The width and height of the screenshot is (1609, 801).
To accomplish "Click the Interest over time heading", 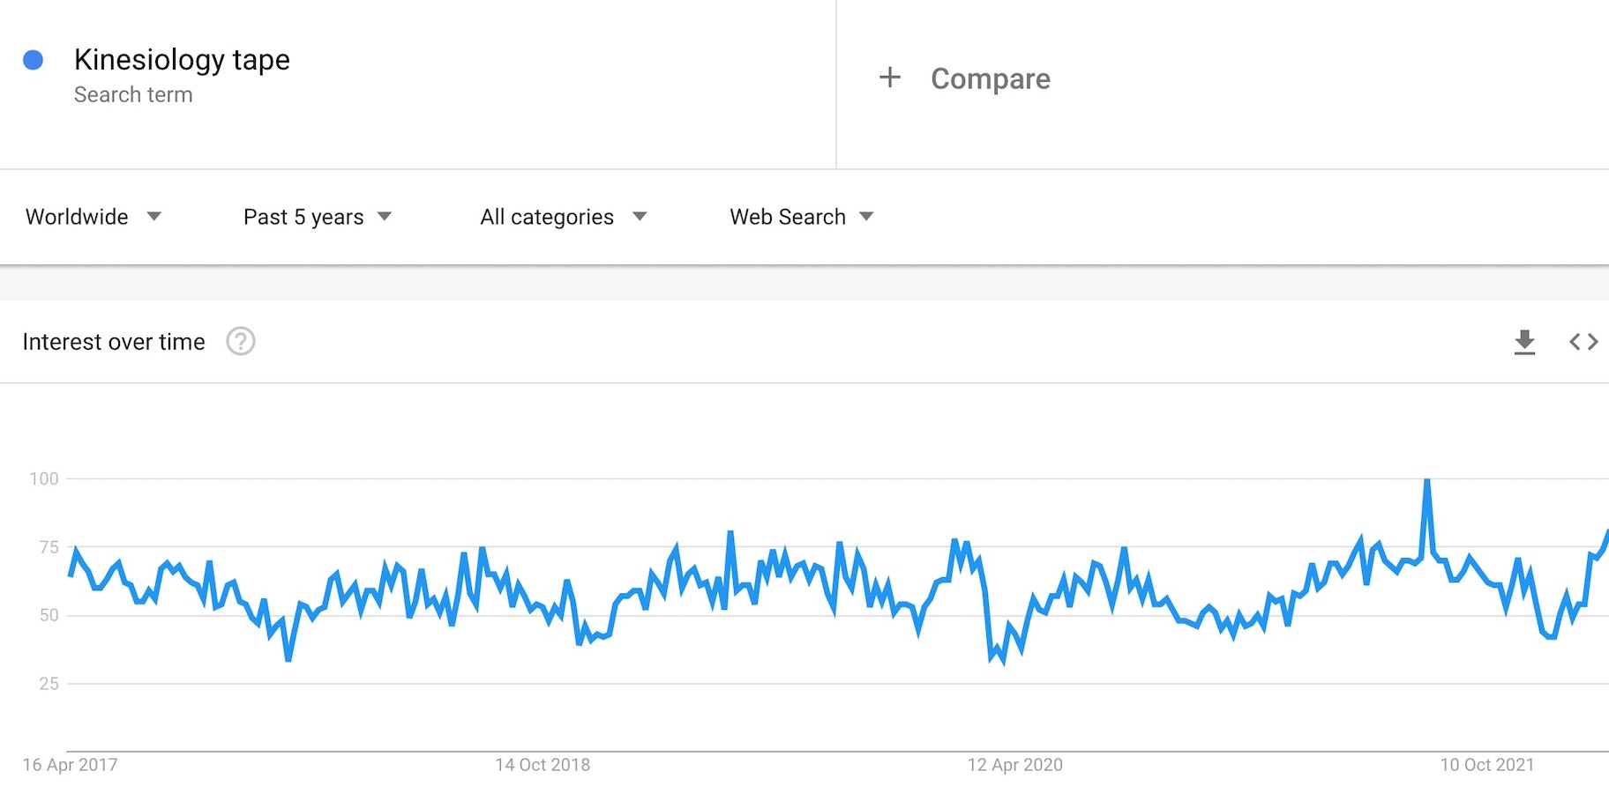I will pos(114,342).
